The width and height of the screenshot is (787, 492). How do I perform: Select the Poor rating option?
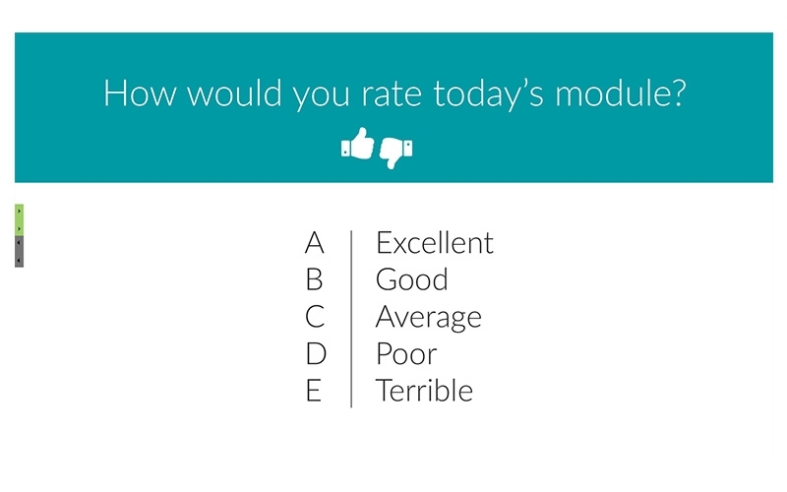pos(406,354)
